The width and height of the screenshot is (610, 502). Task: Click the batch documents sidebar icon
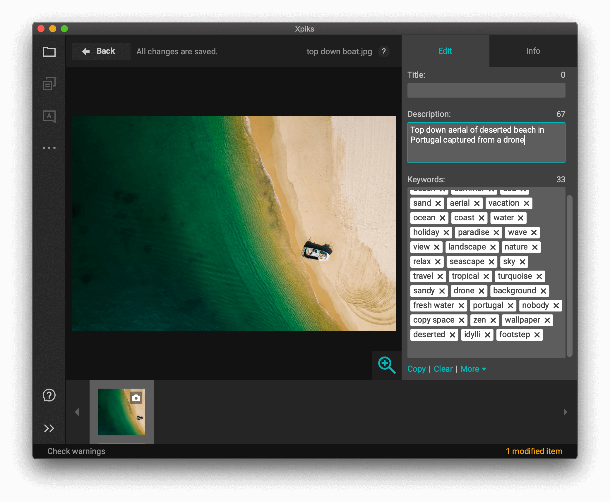[x=49, y=84]
